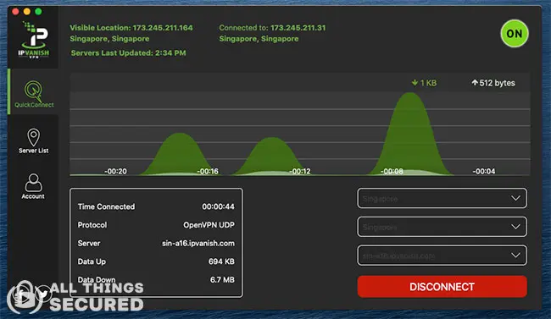Click the sin-a16.ipvanish.com server name
The image size is (551, 319).
(x=198, y=243)
